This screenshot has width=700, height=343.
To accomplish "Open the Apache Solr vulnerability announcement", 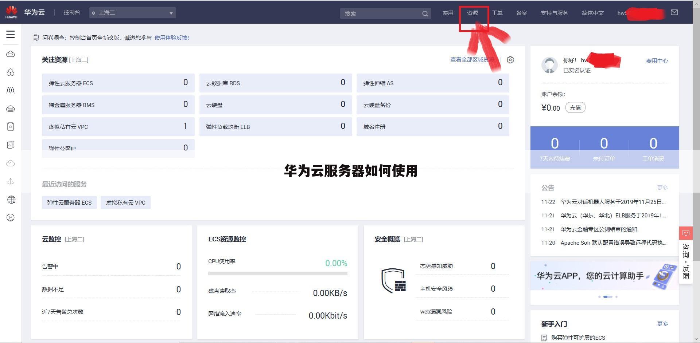I will pos(613,243).
